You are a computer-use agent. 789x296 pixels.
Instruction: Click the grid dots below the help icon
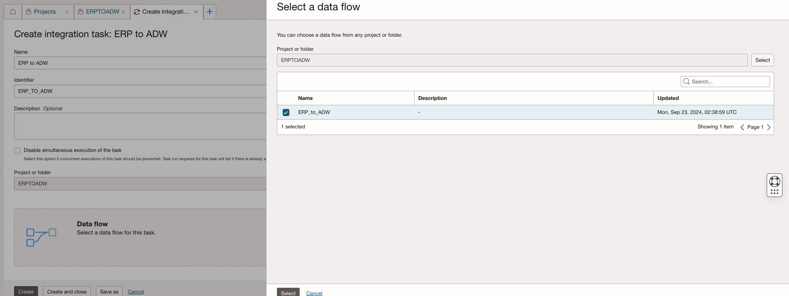click(x=774, y=192)
